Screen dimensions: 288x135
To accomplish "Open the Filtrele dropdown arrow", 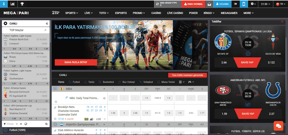I will click(x=17, y=124).
